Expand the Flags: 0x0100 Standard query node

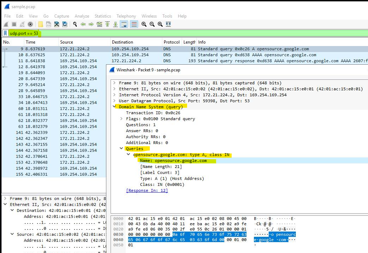[x=121, y=119]
